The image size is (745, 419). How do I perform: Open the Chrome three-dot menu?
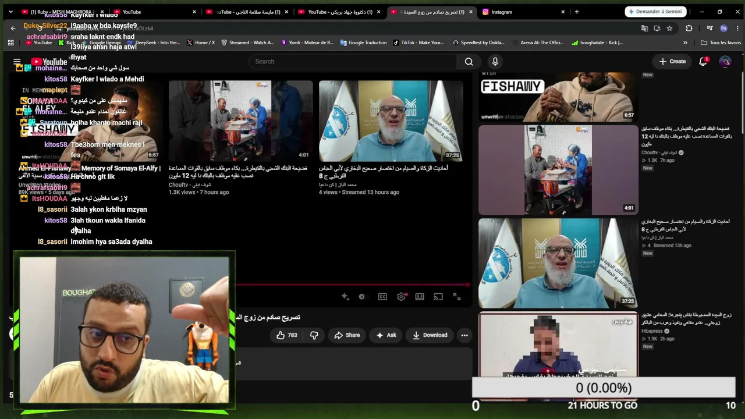tap(737, 28)
